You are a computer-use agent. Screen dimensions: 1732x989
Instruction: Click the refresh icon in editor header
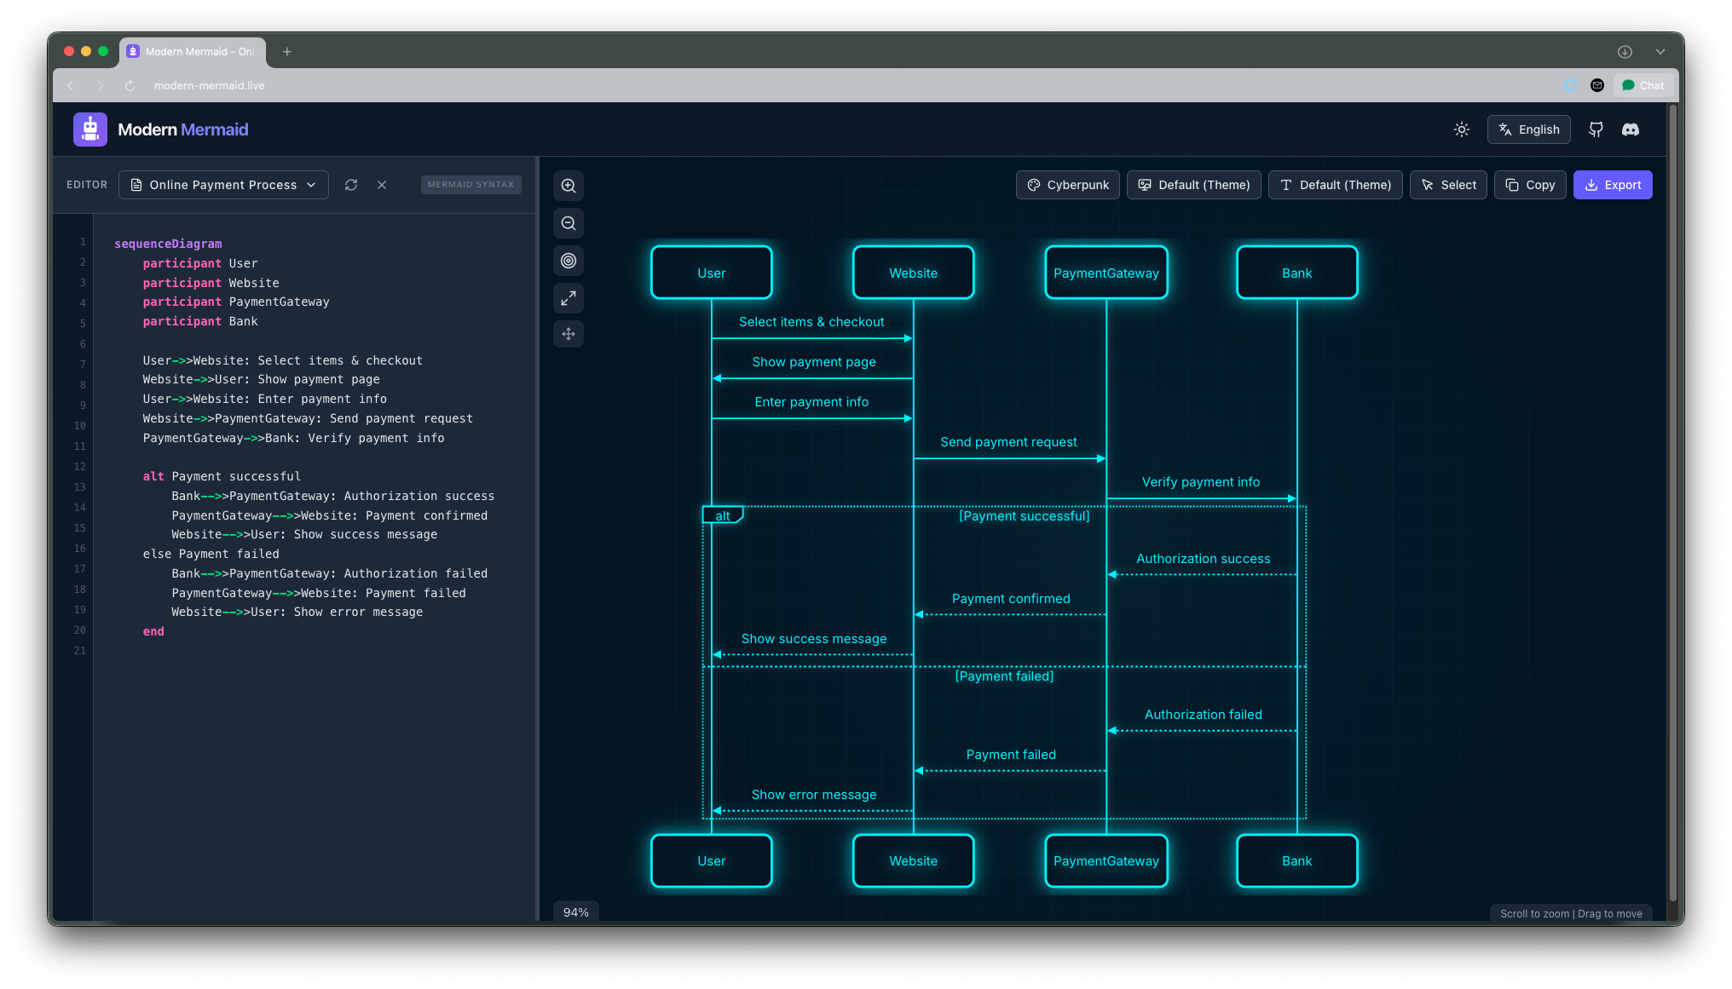tap(351, 185)
